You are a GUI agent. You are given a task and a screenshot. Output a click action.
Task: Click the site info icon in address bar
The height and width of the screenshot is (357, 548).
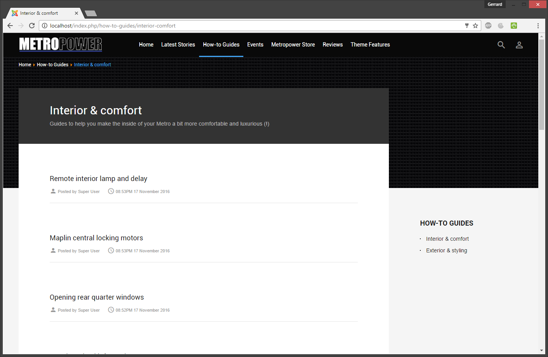click(x=45, y=26)
